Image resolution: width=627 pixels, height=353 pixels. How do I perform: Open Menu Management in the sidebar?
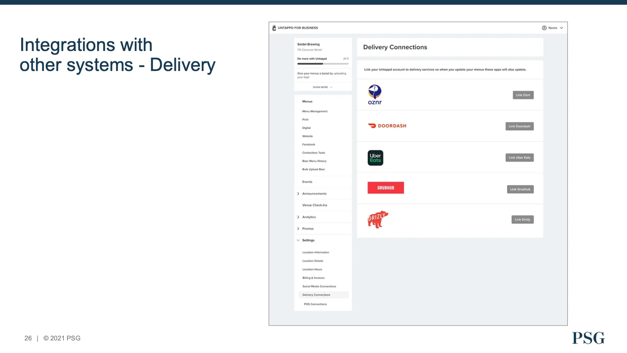pyautogui.click(x=315, y=111)
